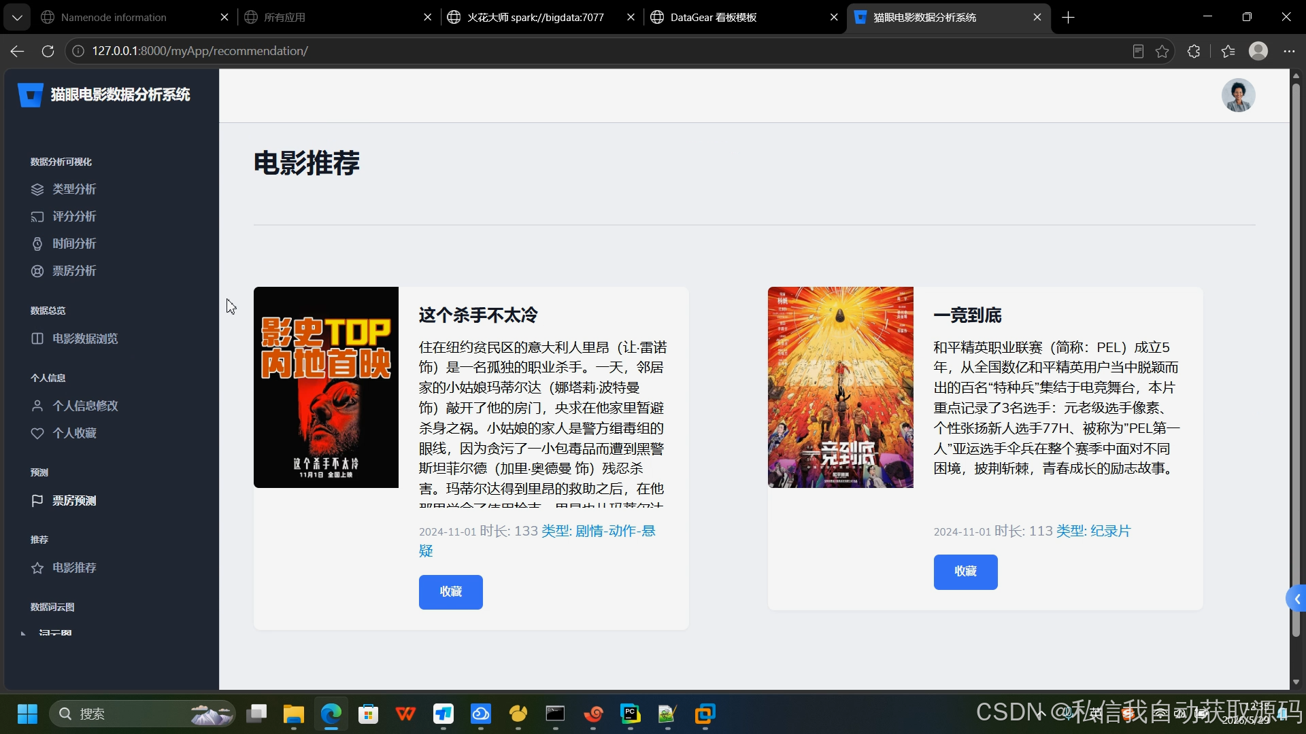Click the 时长: 113 text under 一竞到底

tap(1024, 531)
